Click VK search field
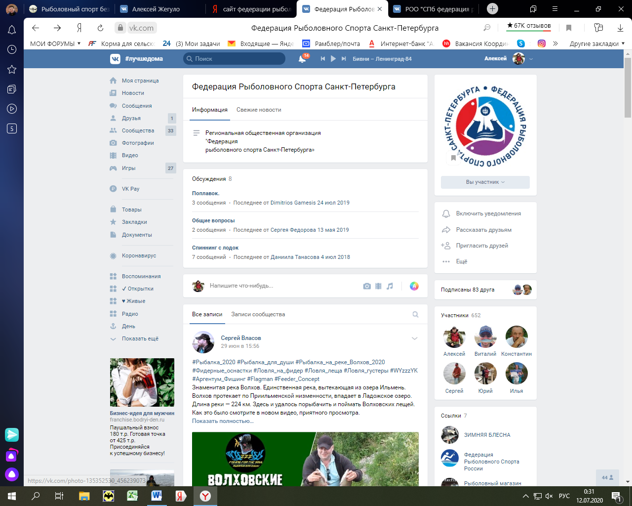The width and height of the screenshot is (632, 506). point(234,59)
